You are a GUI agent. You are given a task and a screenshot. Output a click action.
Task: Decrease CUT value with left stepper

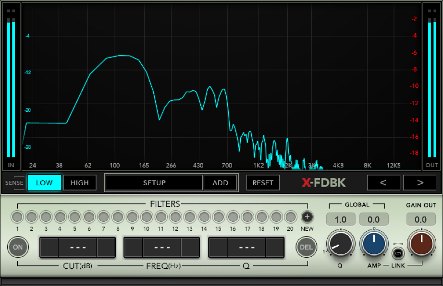coord(49,248)
